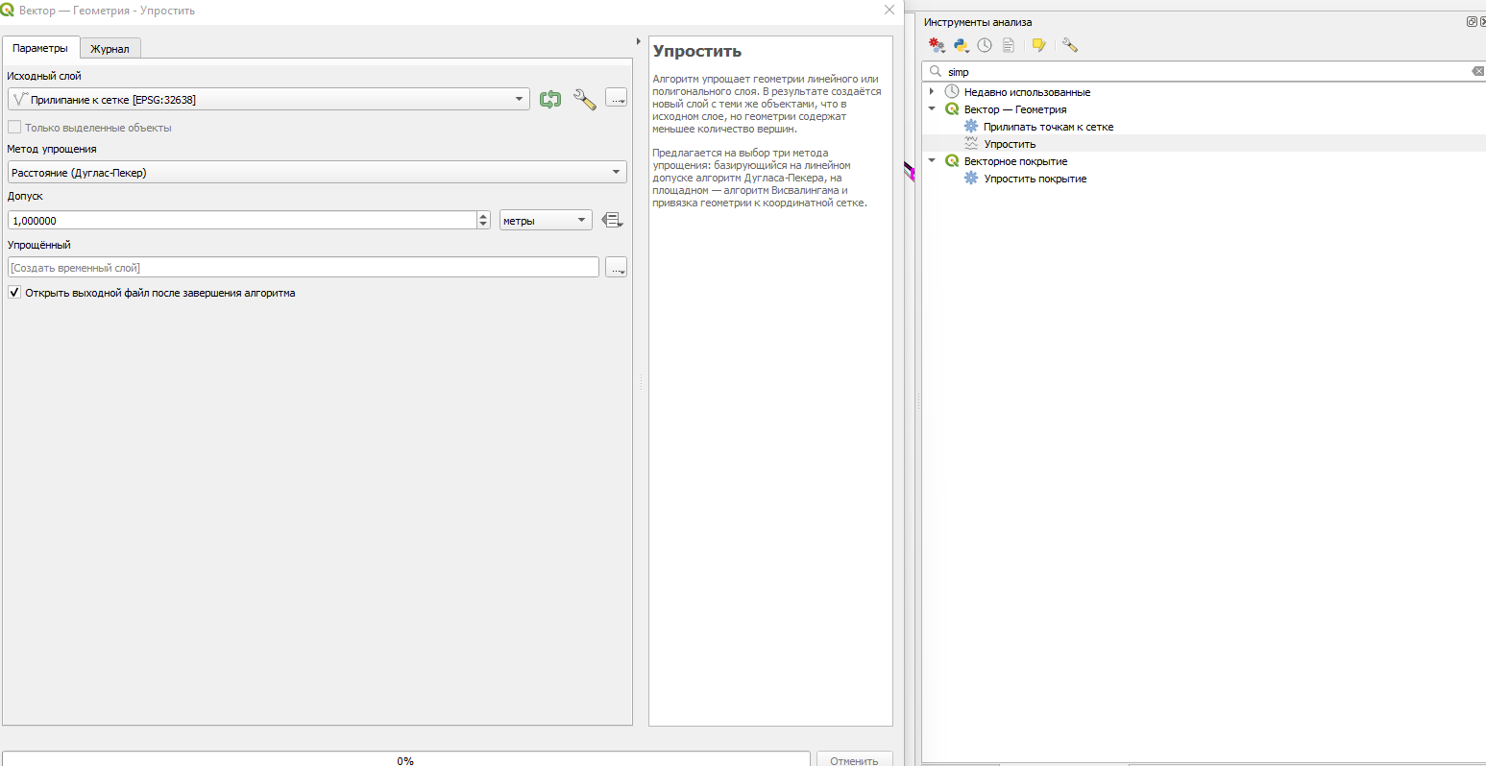Open the Models gear menu in the toolbox
The height and width of the screenshot is (766, 1486).
coord(937,45)
